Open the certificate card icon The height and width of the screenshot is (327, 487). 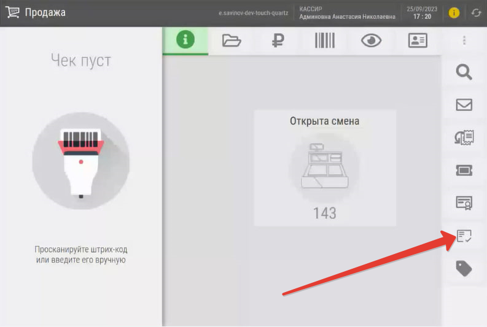coord(464,203)
